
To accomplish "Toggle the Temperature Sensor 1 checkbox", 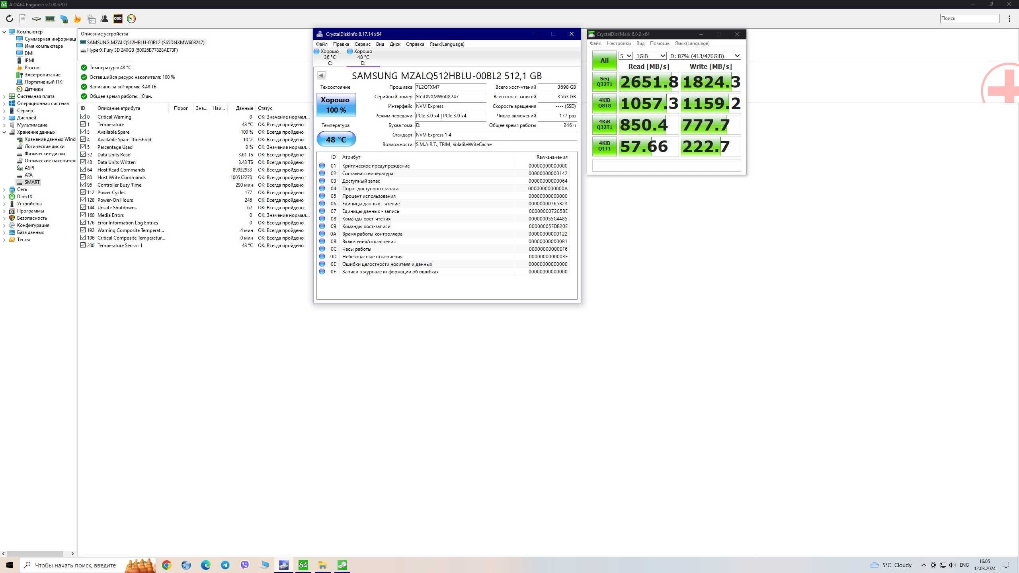I will click(83, 245).
